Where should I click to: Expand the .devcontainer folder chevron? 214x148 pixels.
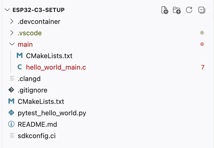(11, 21)
